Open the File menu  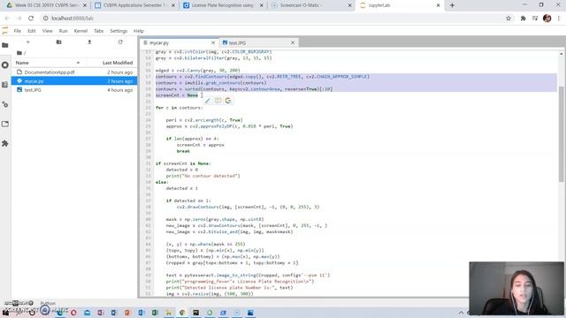click(x=18, y=31)
